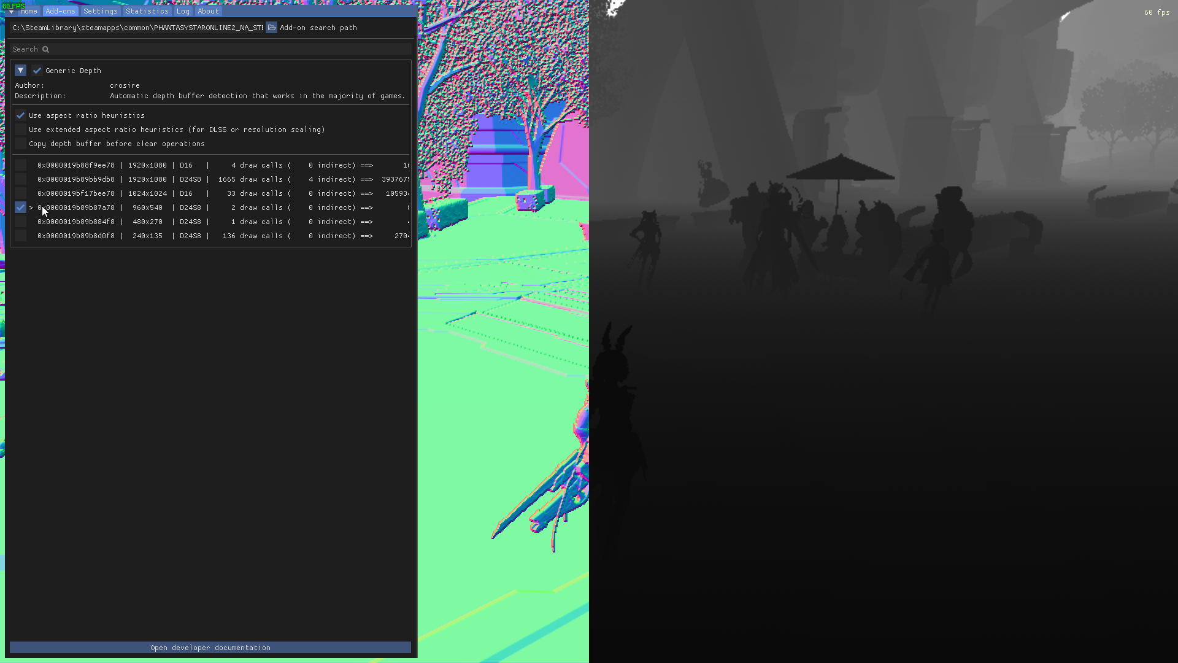Select the 1024x1024 D16 depth buffer
This screenshot has width=1178, height=663.
pos(20,193)
